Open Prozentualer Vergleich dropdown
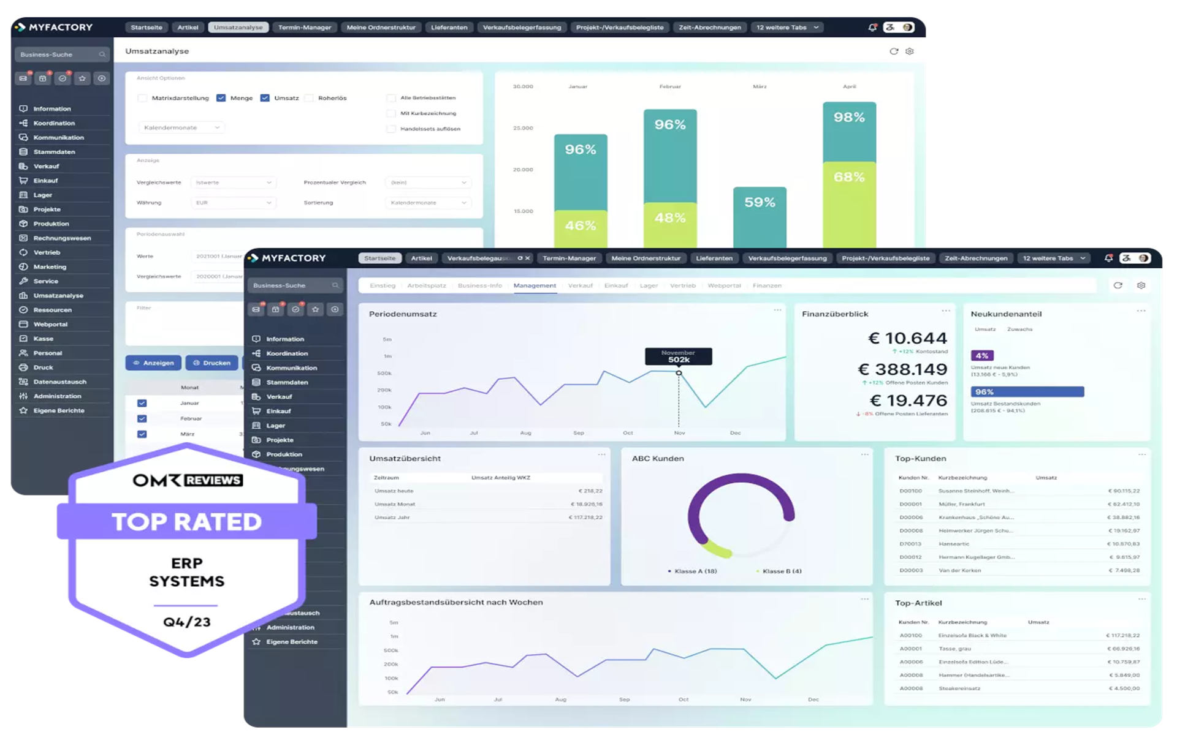1177x735 pixels. [428, 183]
